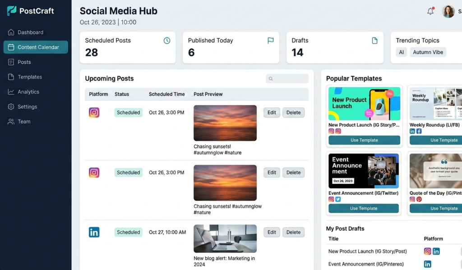The height and width of the screenshot is (270, 462).
Task: Select the Autumn Vibe trending topic
Action: tap(428, 52)
